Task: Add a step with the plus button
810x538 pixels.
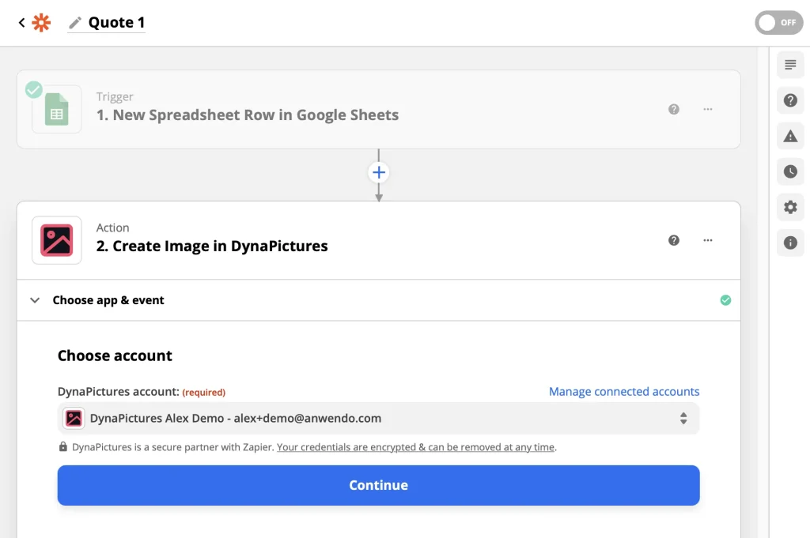Action: (x=379, y=172)
